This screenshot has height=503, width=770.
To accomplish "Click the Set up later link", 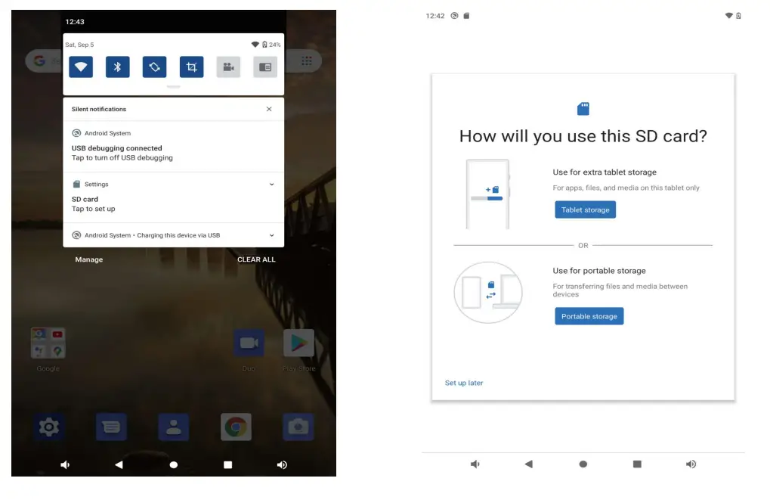I will pyautogui.click(x=464, y=383).
